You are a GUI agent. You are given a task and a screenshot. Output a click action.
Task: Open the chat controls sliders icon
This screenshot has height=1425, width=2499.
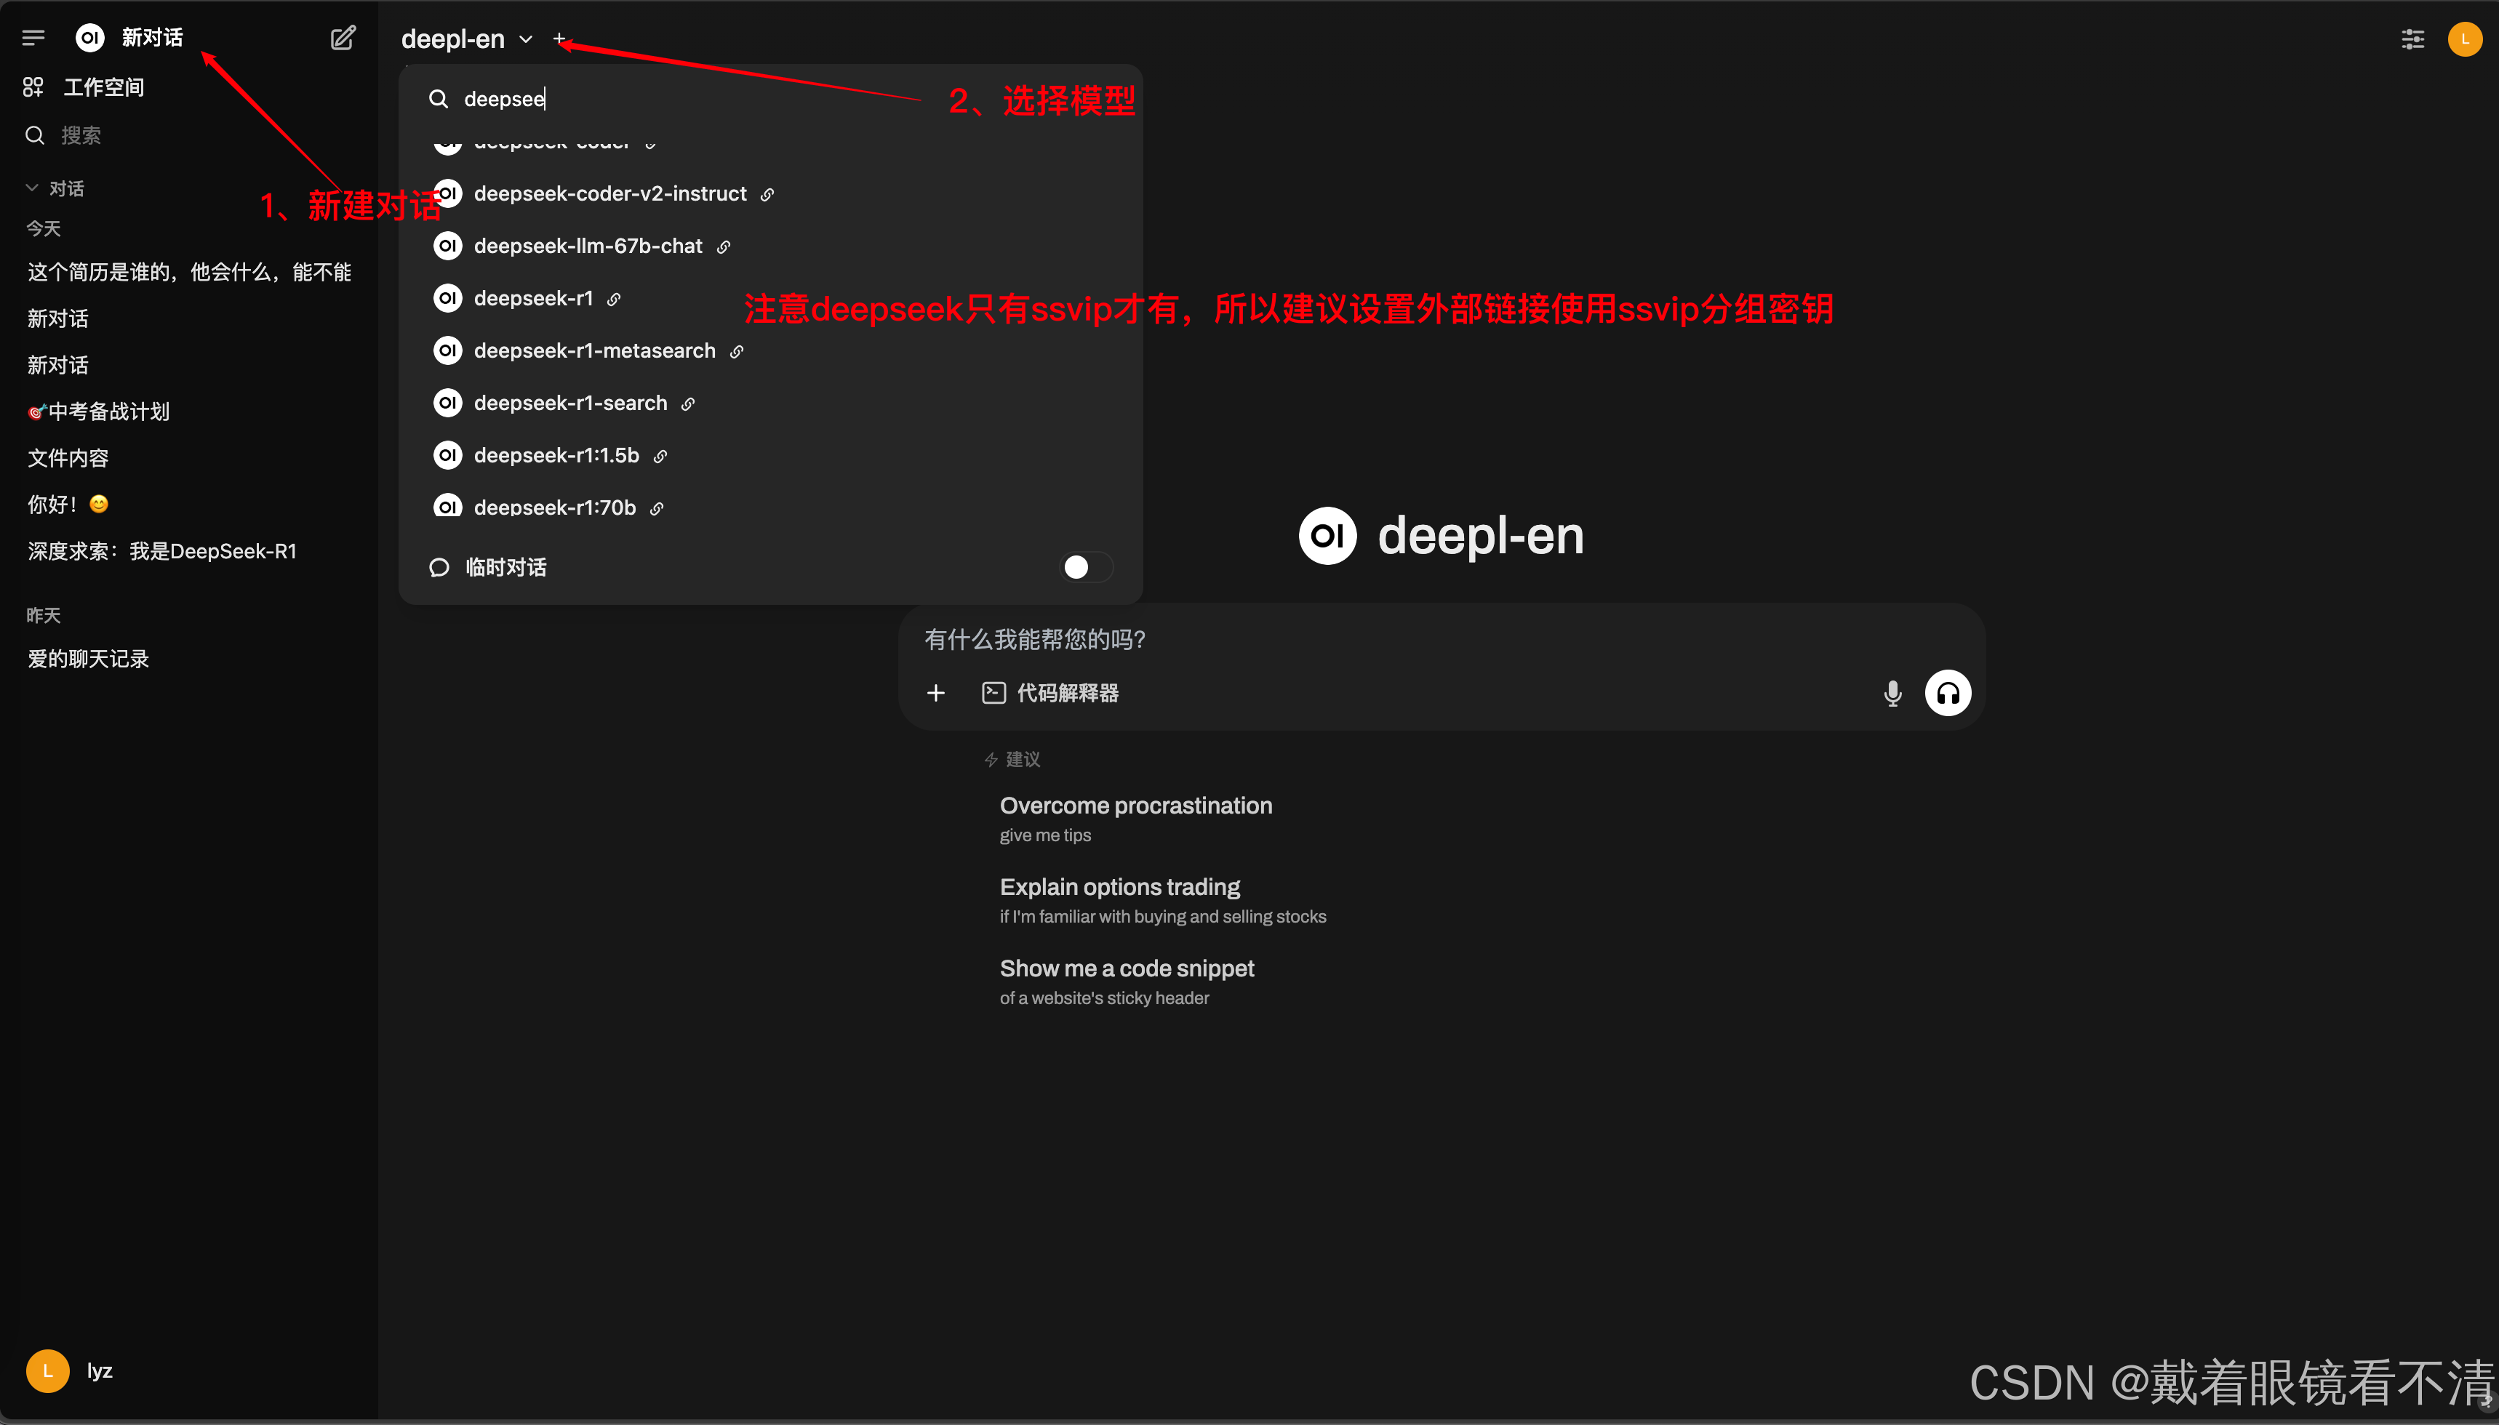point(2412,39)
